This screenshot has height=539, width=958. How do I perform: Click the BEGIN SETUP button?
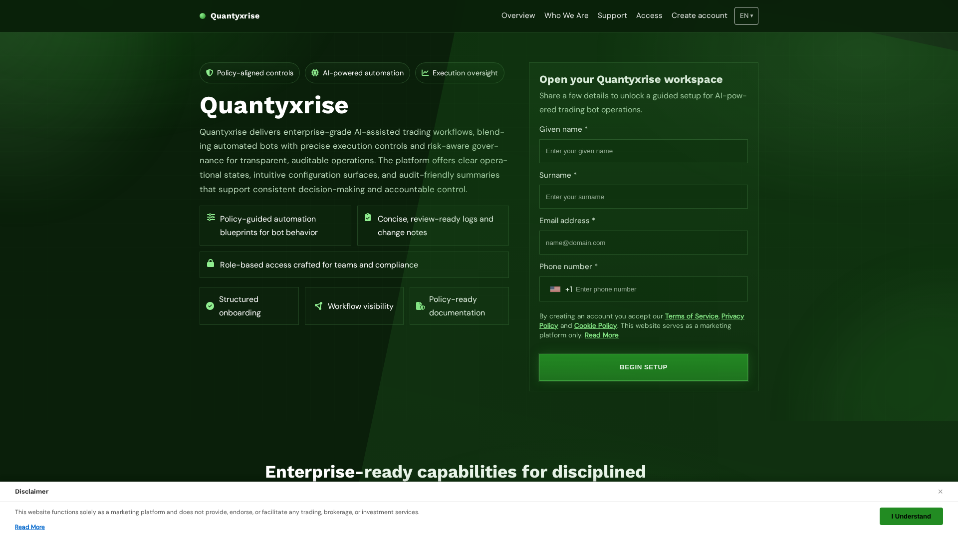point(644,367)
